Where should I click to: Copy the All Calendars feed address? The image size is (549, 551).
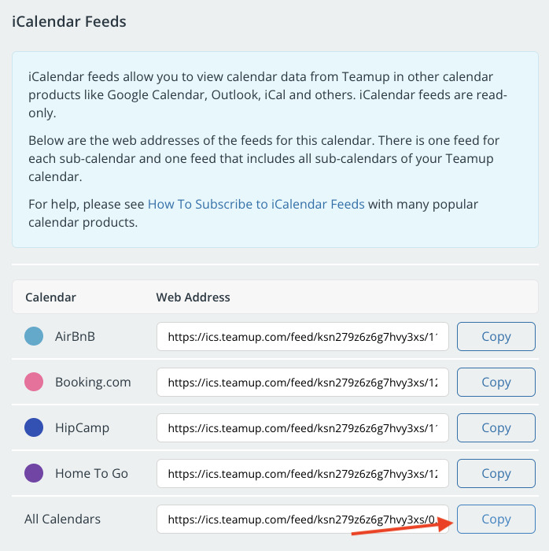(496, 520)
